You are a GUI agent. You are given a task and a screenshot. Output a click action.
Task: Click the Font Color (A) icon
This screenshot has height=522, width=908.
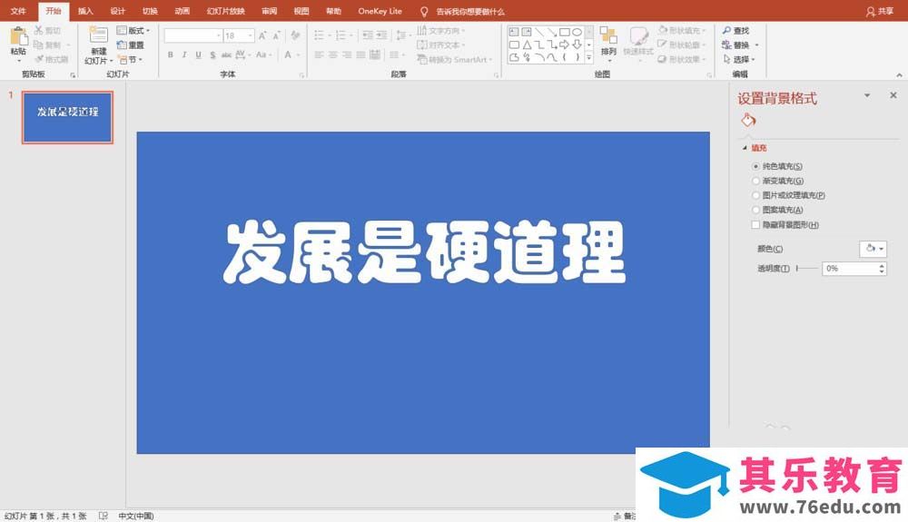(288, 55)
